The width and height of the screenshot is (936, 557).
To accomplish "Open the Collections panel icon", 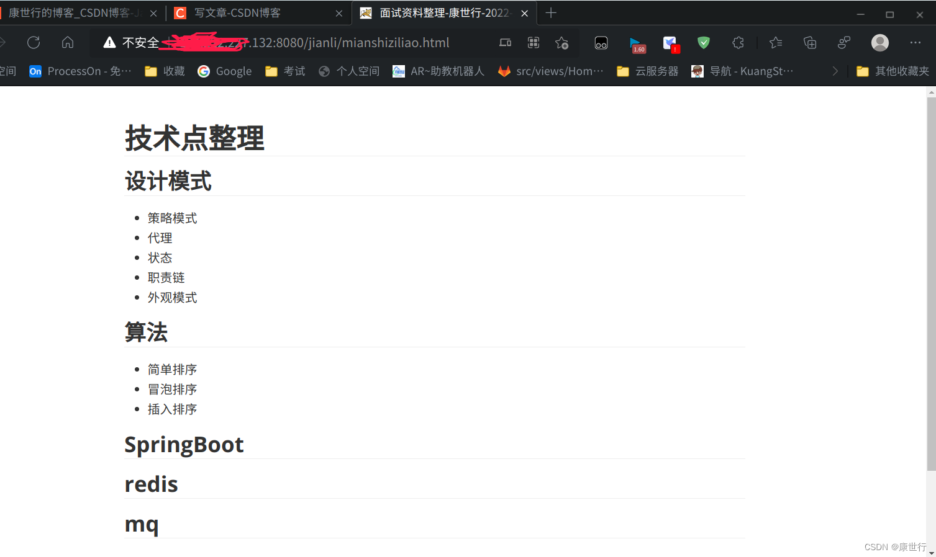I will 809,42.
